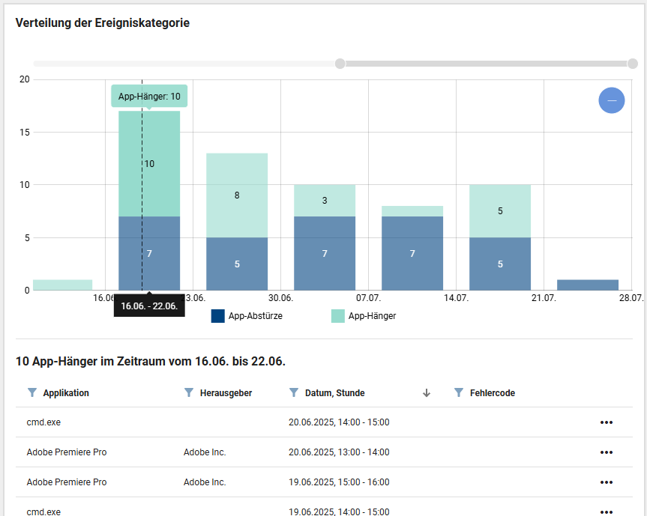Viewport: 647px width, 516px height.
Task: Click filter icon next to Datum, Stunde
Action: tap(294, 392)
